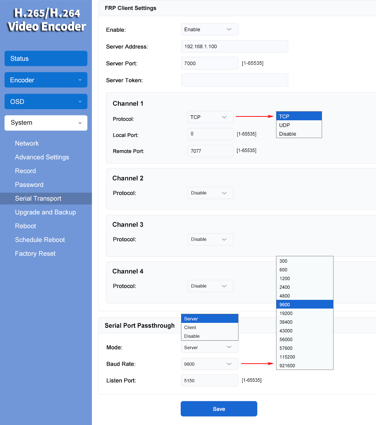Open the Password page

click(29, 185)
